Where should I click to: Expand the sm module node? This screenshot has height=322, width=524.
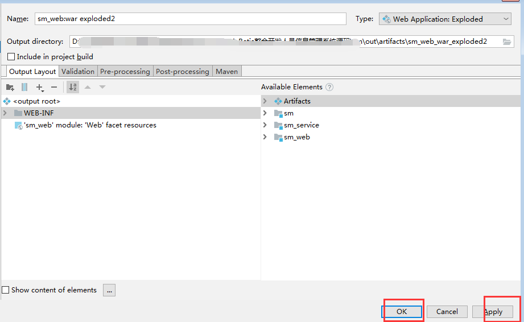coord(265,113)
